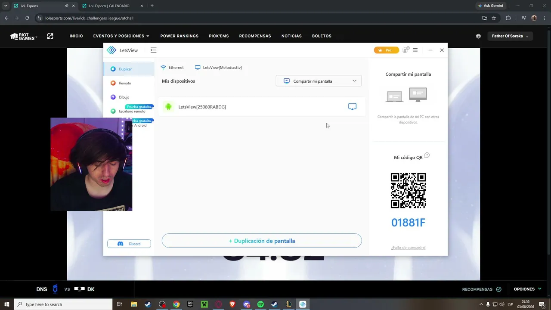Expand the Father Of Soraka account dropdown
The width and height of the screenshot is (551, 310).
510,36
